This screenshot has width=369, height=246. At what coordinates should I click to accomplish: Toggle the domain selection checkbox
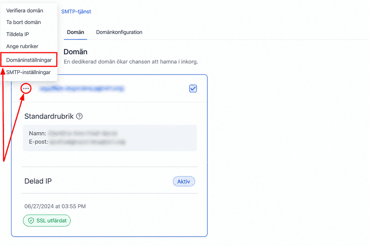click(193, 89)
